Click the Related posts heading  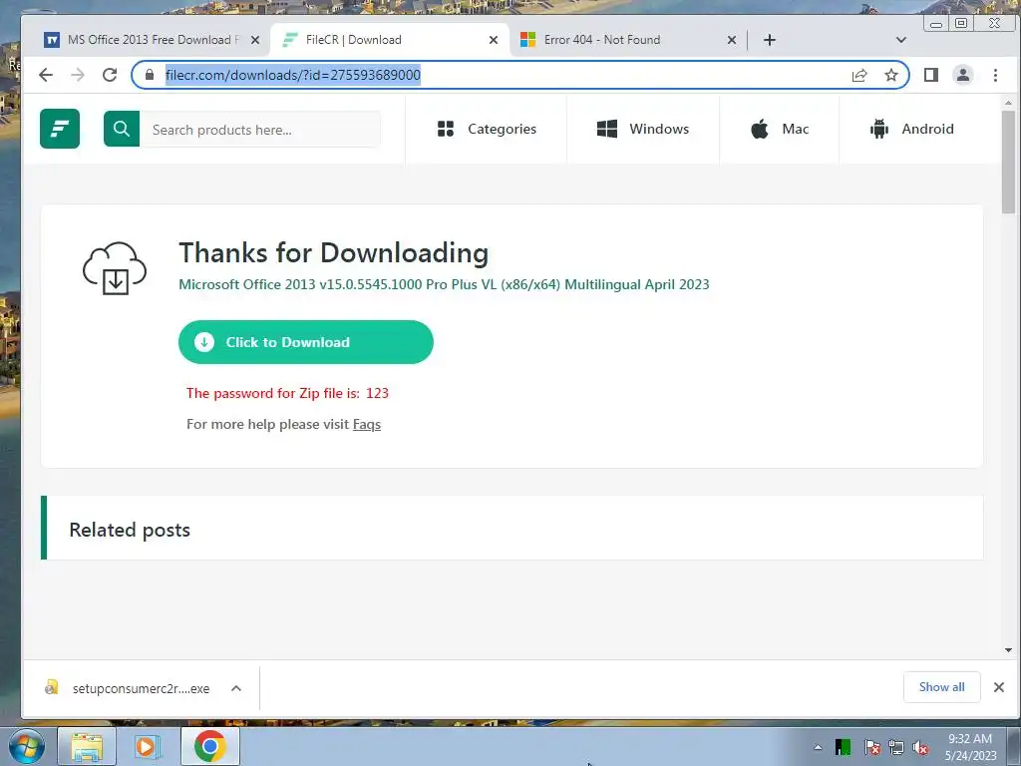(130, 530)
